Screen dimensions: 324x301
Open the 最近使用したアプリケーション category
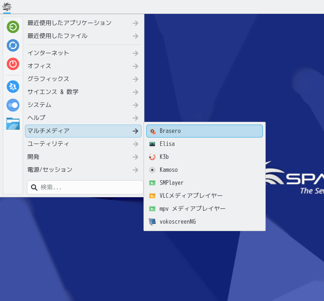[83, 23]
